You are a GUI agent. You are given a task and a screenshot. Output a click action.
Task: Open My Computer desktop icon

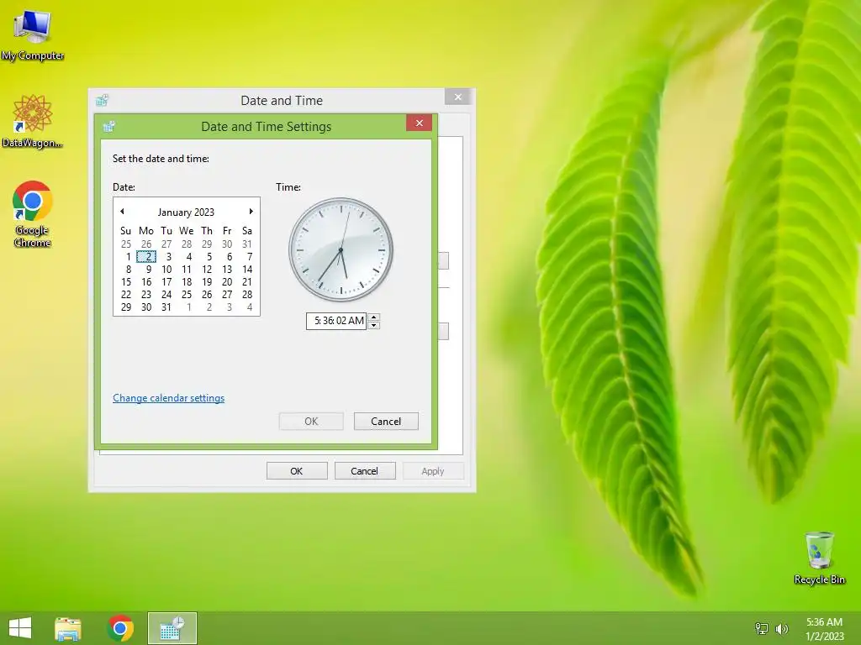coord(33,35)
